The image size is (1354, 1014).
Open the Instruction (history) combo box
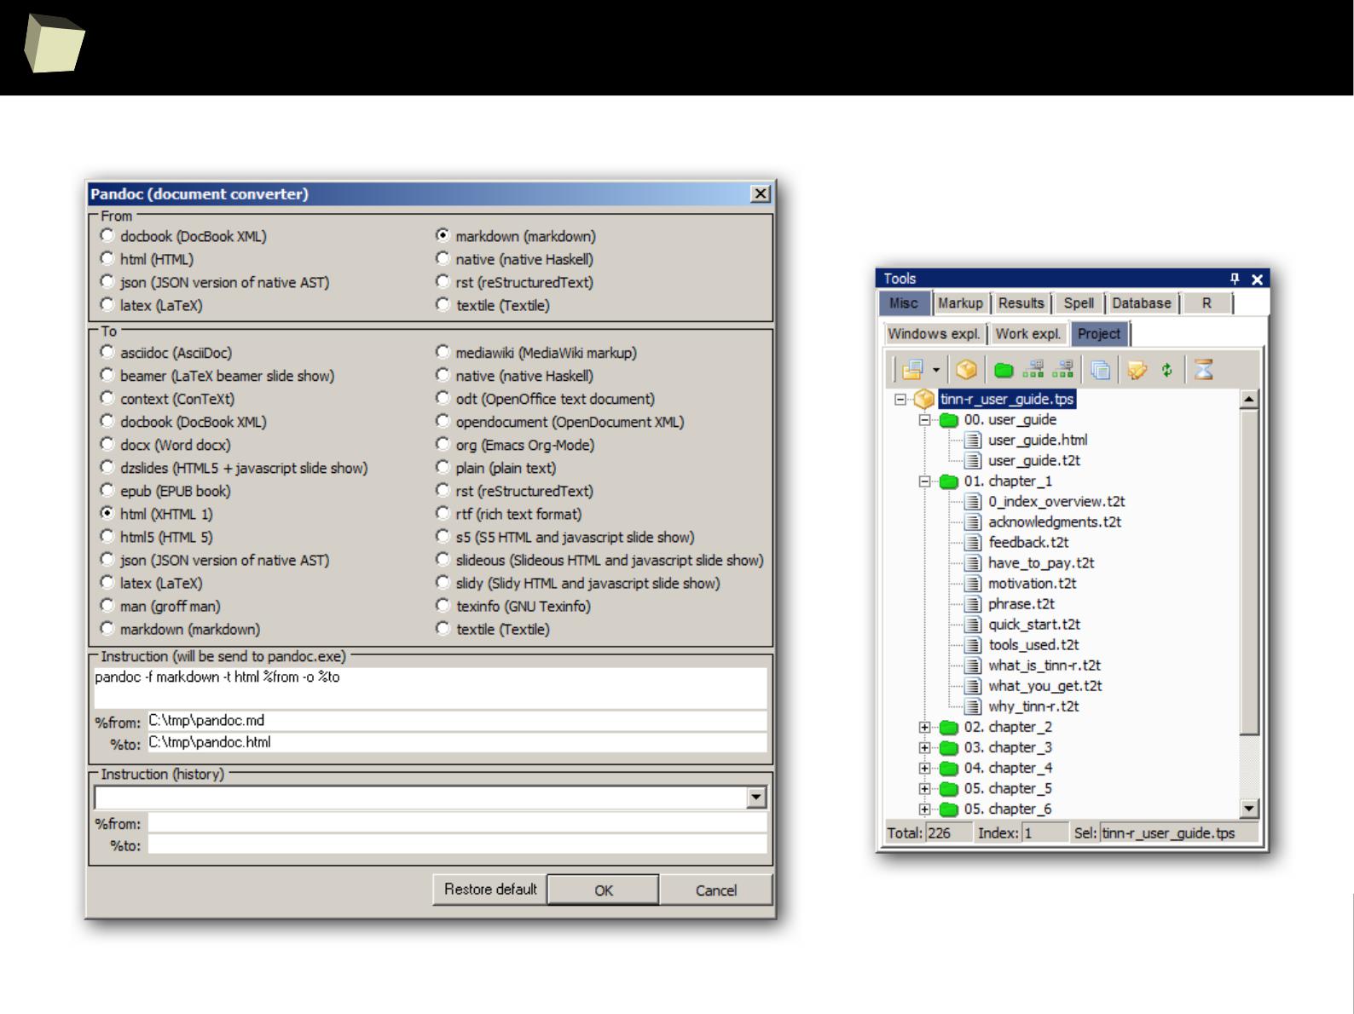coord(756,798)
